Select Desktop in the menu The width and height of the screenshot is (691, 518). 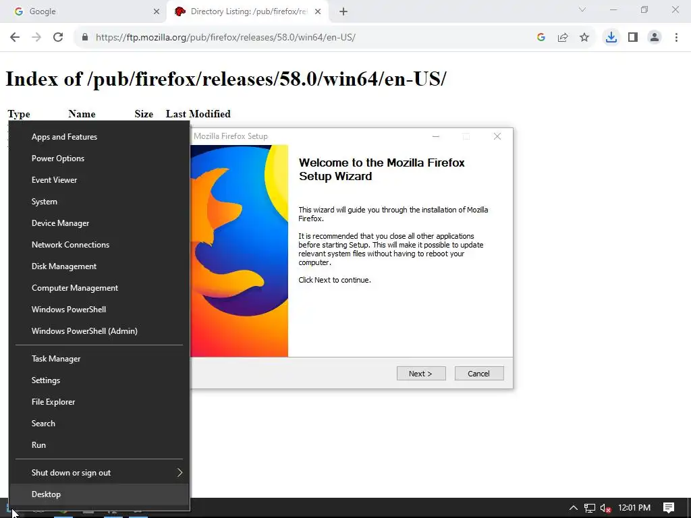coord(100,494)
